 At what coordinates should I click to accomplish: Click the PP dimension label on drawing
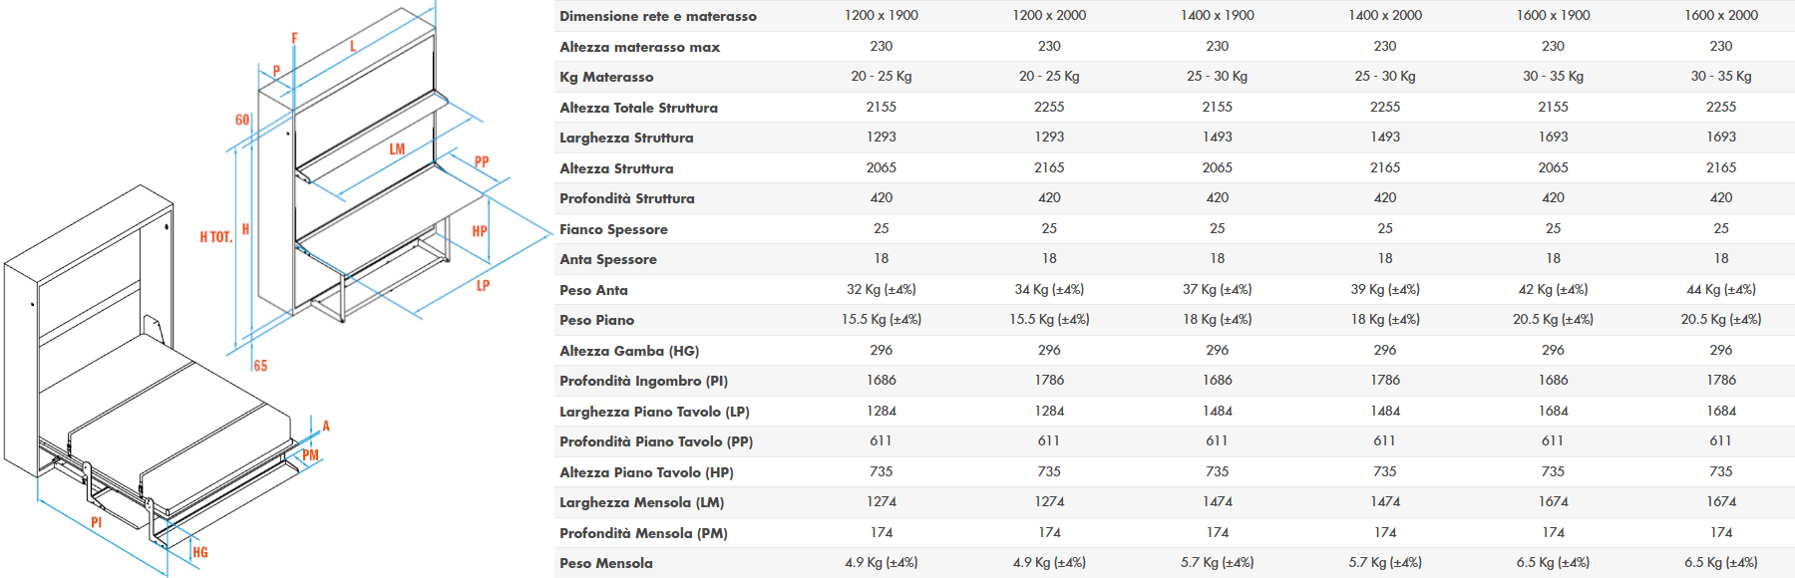482,161
